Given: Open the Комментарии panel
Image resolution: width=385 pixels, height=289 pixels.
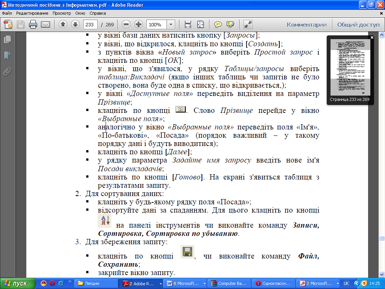Looking at the screenshot, I should (306, 24).
